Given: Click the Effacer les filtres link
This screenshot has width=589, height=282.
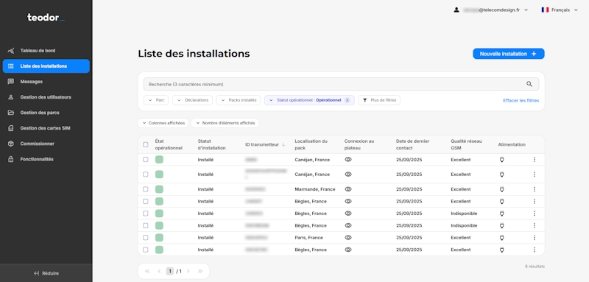Looking at the screenshot, I should 521,101.
